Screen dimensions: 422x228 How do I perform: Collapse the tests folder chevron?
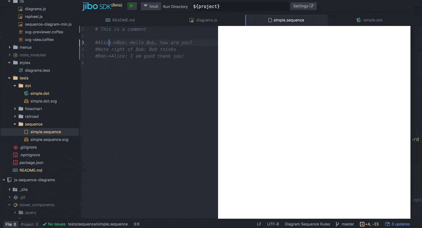pyautogui.click(x=10, y=78)
